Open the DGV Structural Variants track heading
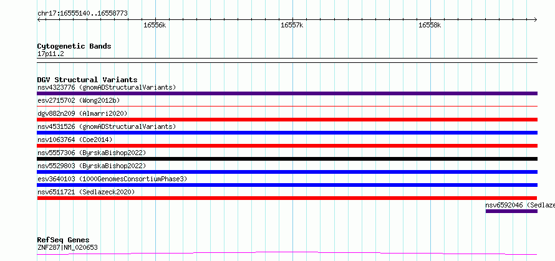This screenshot has height=261, width=555. tap(87, 80)
